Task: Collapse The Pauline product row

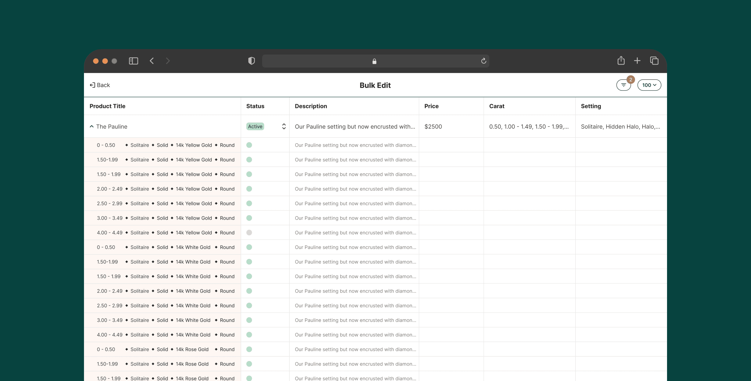Action: click(x=92, y=127)
